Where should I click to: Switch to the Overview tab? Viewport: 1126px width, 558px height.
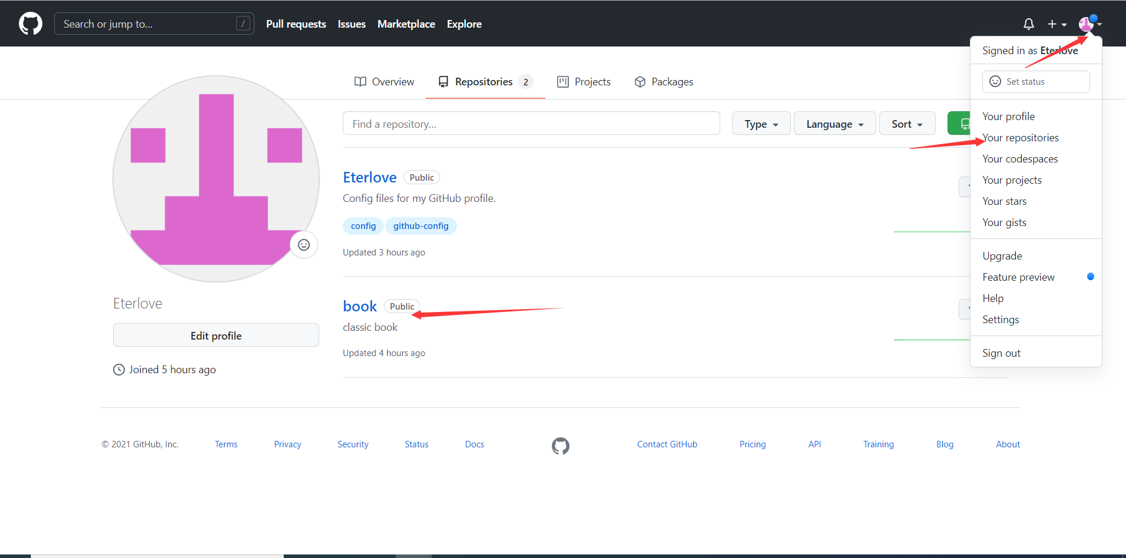384,82
